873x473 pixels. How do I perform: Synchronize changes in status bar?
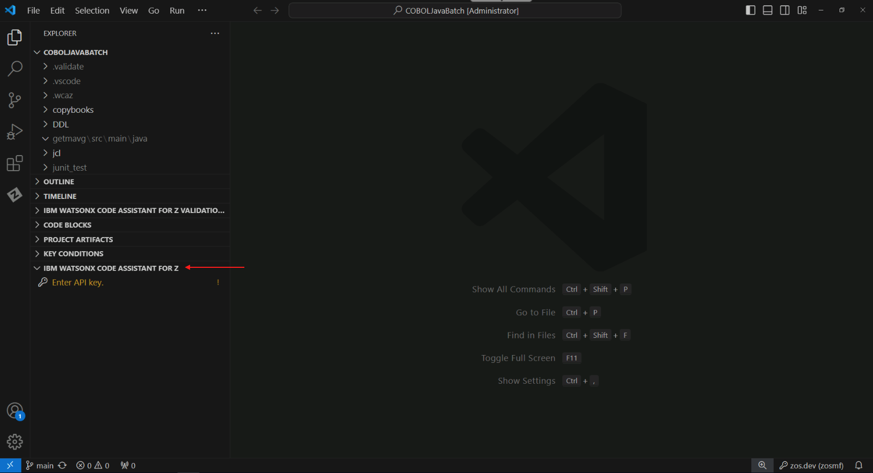coord(63,465)
